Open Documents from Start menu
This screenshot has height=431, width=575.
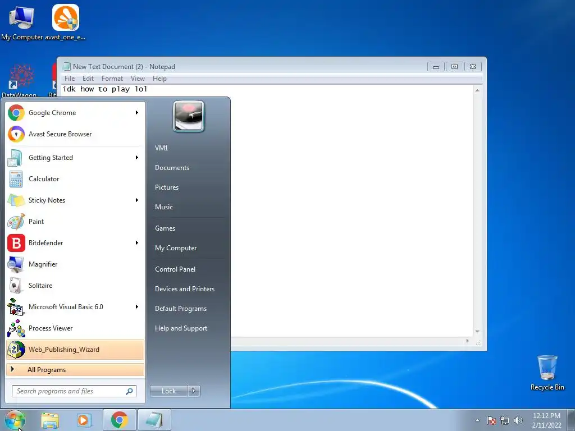click(x=172, y=168)
